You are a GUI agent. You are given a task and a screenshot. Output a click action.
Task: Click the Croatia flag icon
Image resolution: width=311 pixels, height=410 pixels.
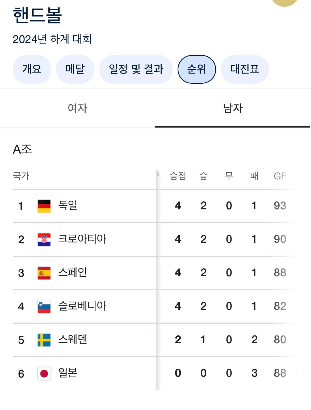click(x=44, y=240)
